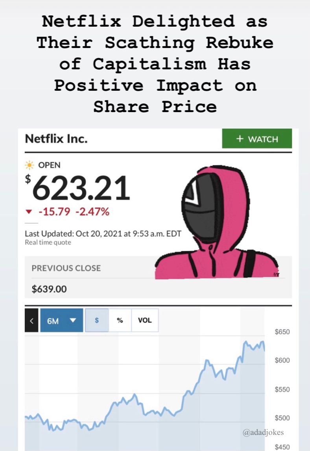Click the @adadjokes watermark

[263, 432]
